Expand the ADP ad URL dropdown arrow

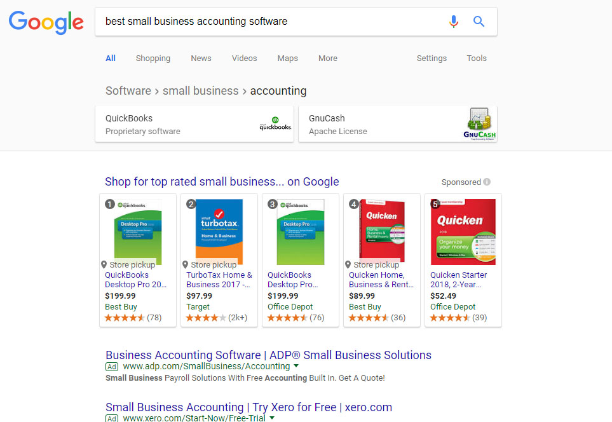(296, 366)
